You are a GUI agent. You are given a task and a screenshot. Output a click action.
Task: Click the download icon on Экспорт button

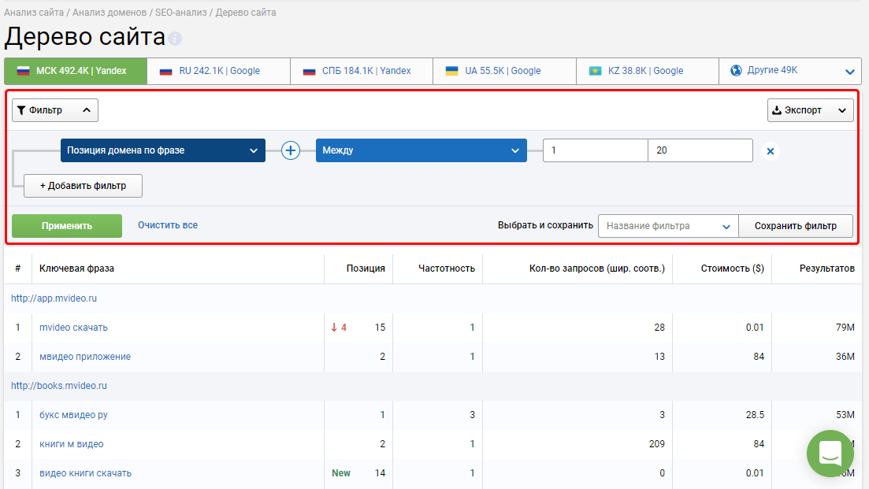[777, 110]
